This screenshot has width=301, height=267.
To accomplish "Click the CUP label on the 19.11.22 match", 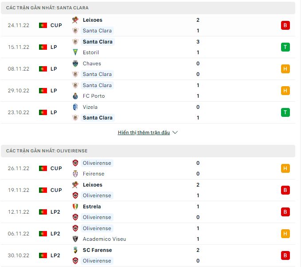I will (x=56, y=190).
